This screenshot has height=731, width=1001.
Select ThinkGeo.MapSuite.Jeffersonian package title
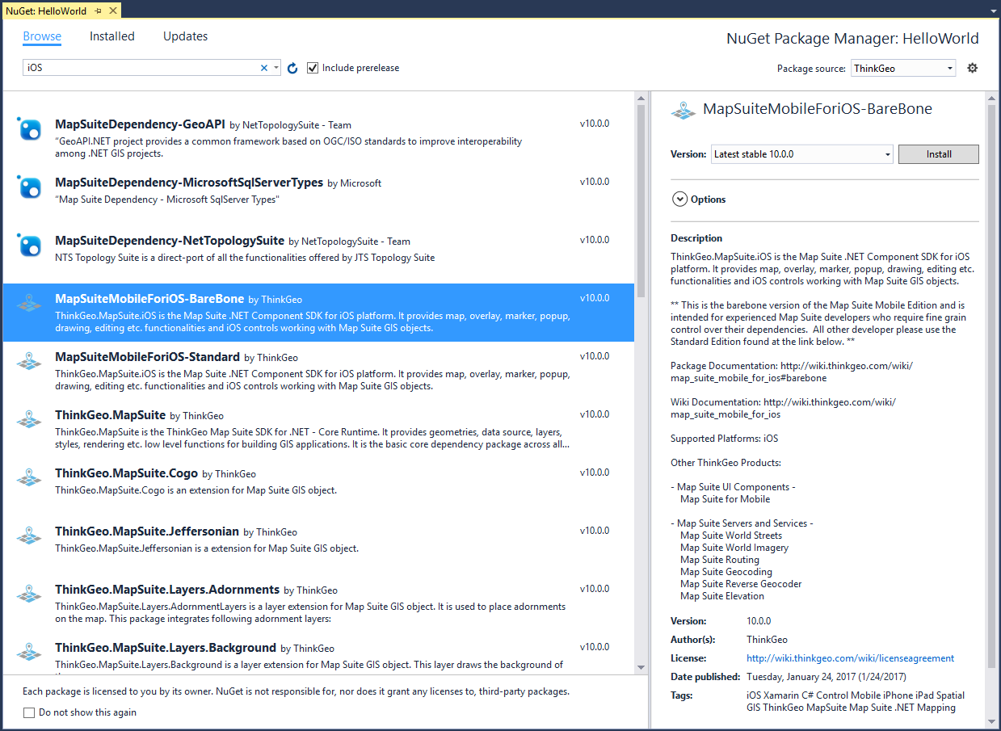click(x=147, y=531)
